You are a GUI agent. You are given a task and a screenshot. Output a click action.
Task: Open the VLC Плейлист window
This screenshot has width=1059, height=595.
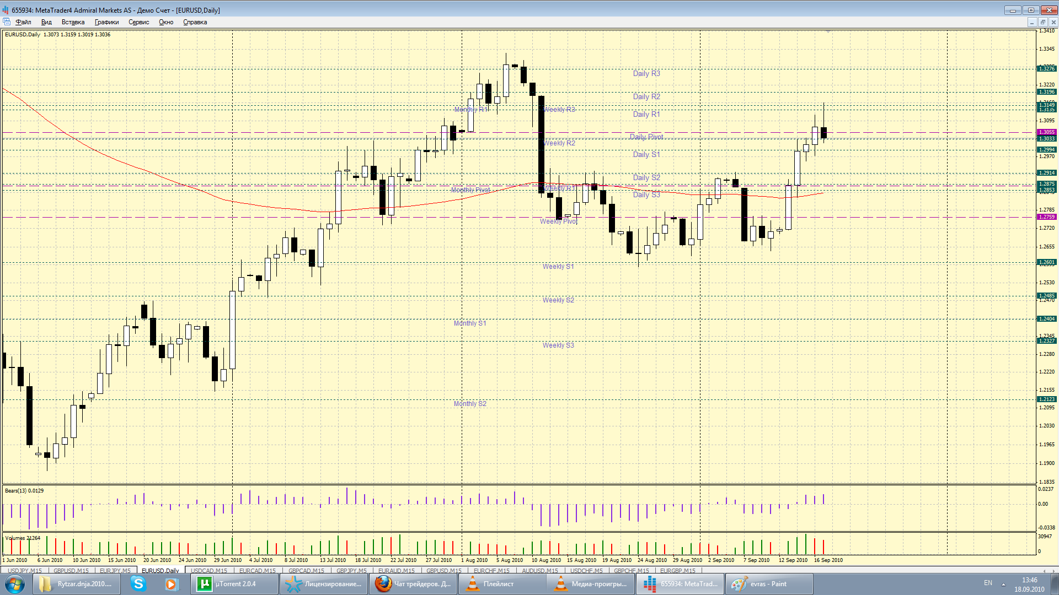coord(502,583)
